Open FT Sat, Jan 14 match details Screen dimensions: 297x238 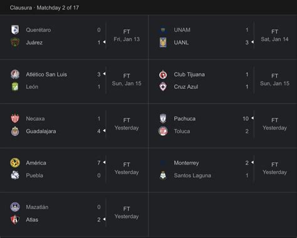click(x=274, y=36)
